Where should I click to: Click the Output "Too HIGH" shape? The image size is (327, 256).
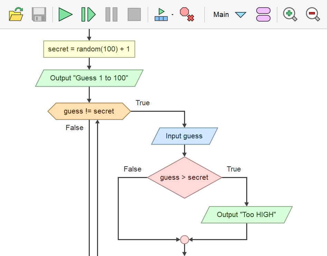[246, 215]
